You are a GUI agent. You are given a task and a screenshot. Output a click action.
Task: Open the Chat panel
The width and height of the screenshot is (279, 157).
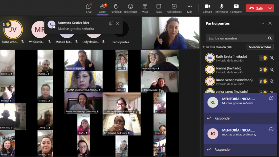[89, 8]
